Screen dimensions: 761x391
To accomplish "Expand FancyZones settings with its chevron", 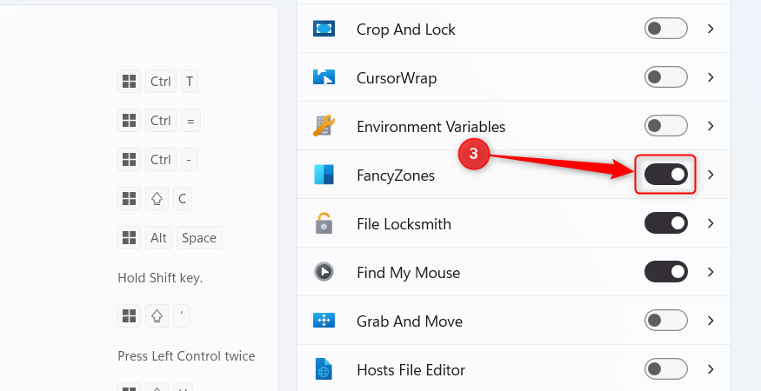I will tap(711, 175).
